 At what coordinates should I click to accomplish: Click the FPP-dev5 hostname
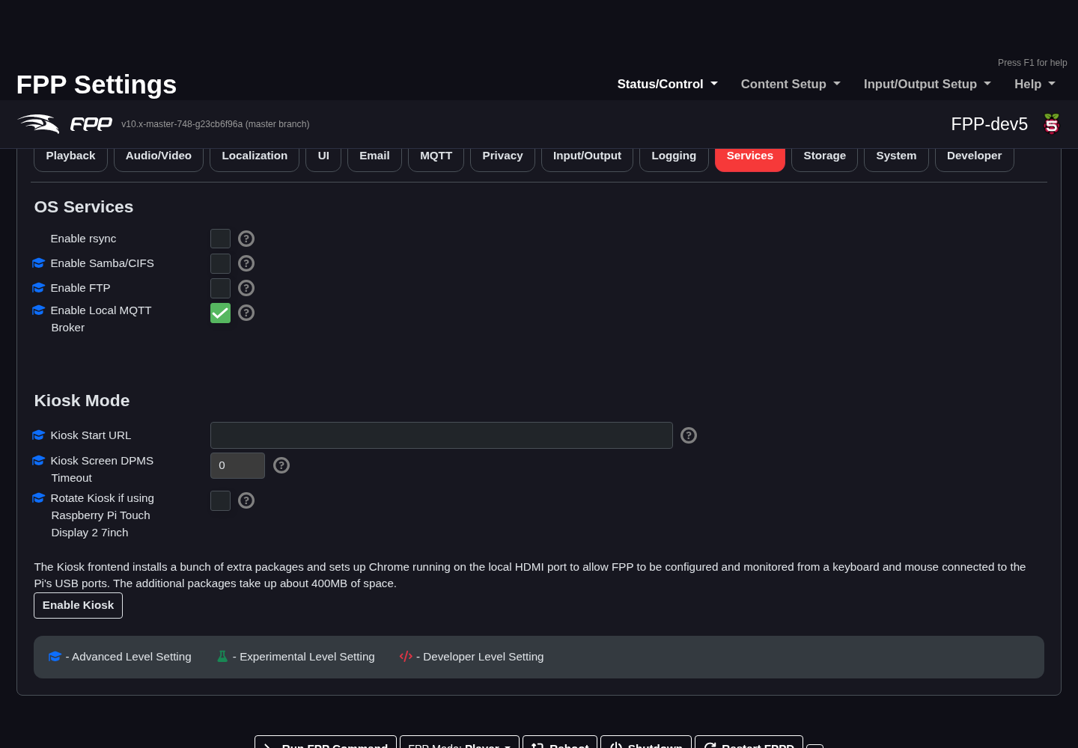point(989,124)
